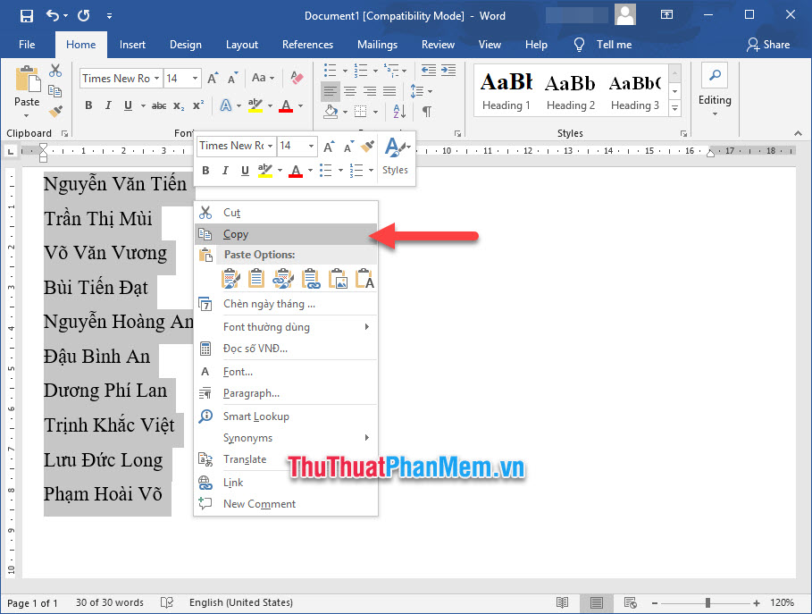Image resolution: width=812 pixels, height=614 pixels.
Task: Click the Đọc số VNĐ calculator icon
Action: tap(206, 349)
